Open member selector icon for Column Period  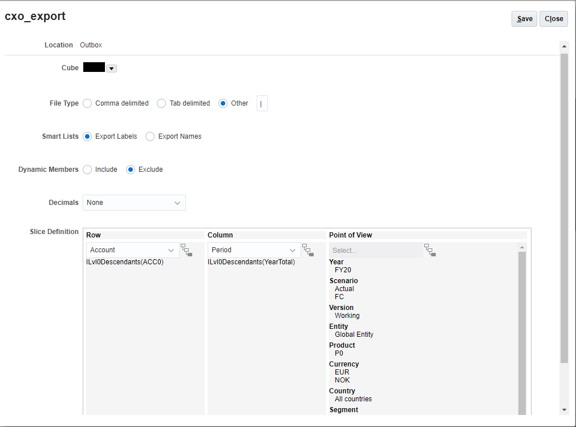pyautogui.click(x=308, y=250)
